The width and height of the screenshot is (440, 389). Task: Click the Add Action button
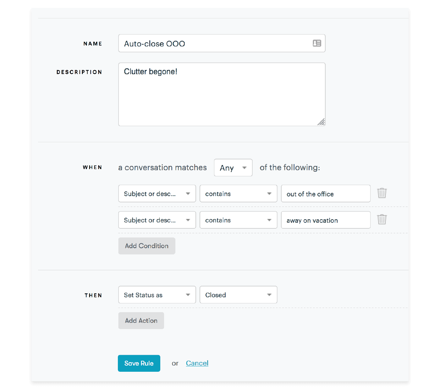point(141,321)
